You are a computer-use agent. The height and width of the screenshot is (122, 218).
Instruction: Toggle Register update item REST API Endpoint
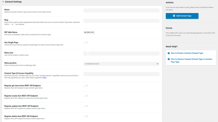click(x=86, y=106)
